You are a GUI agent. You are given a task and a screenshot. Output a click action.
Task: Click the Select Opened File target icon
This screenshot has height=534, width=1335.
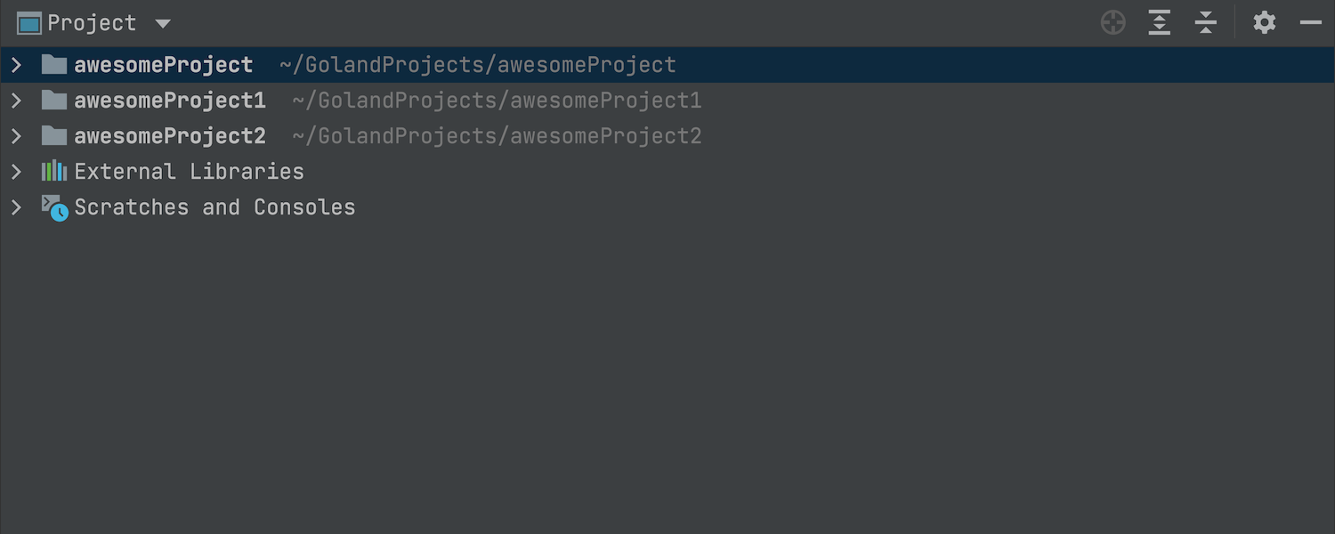(1113, 23)
